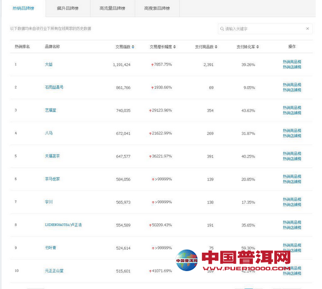Select conversion rate 39.26%
This screenshot has height=289, width=322.
coord(248,65)
